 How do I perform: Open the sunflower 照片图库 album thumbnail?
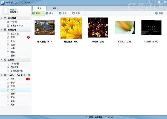click(x=71, y=28)
